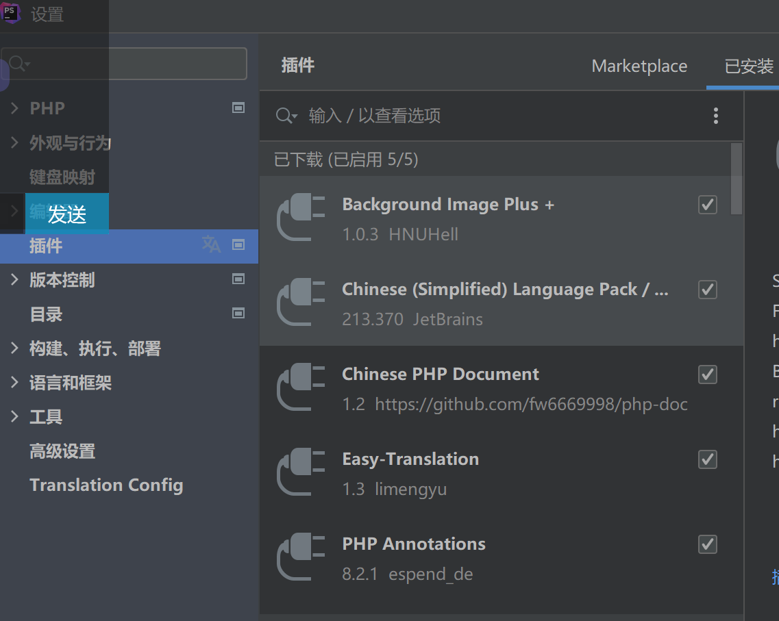The image size is (779, 621).
Task: Click the translation icon on 插件 row
Action: point(211,244)
